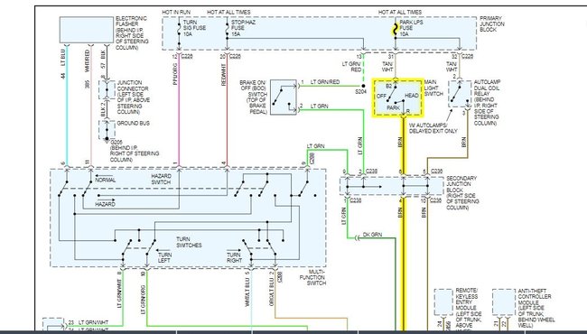Click the 'PRIMARY JUNCTION BLOCK' label
The width and height of the screenshot is (587, 334).
(492, 24)
